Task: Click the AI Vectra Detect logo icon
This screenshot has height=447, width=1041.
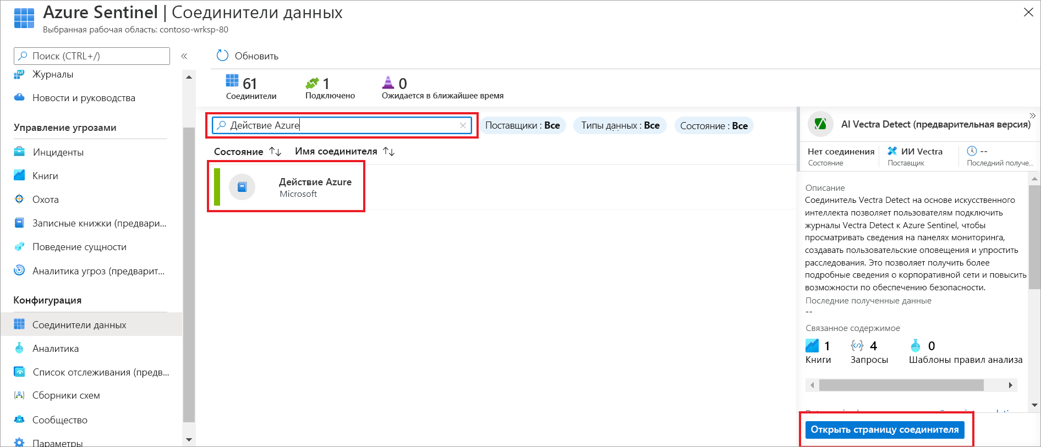Action: tap(820, 124)
